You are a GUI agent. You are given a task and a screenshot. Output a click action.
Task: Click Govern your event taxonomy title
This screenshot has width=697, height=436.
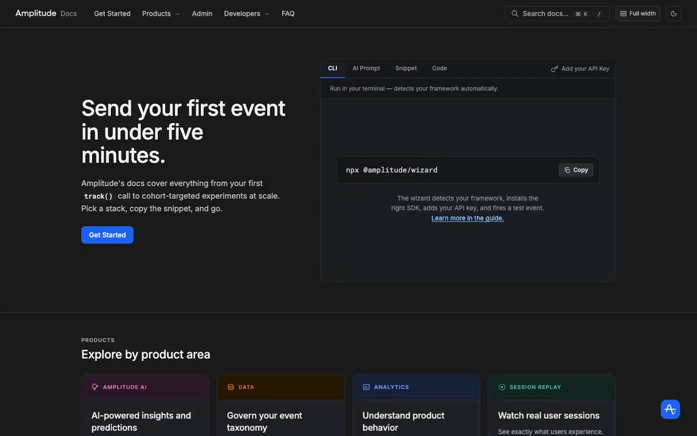[265, 421]
